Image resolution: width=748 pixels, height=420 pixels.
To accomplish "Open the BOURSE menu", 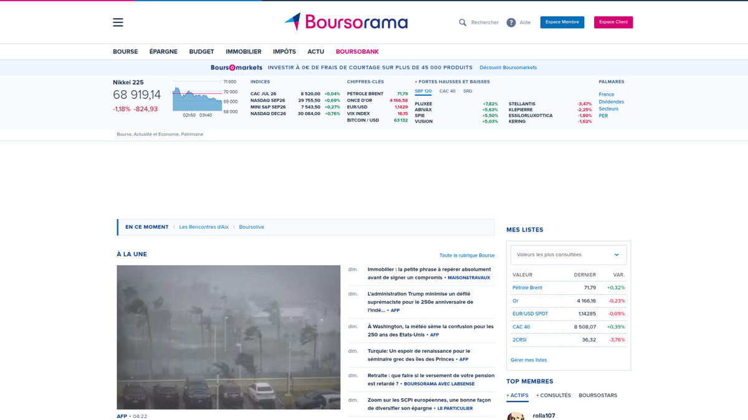I will [x=125, y=52].
